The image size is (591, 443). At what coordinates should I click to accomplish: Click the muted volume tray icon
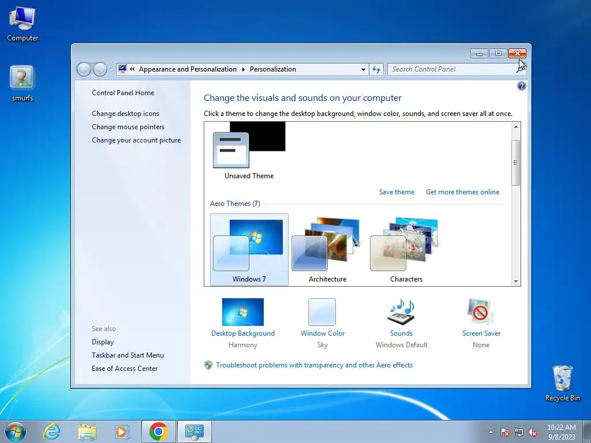(533, 432)
